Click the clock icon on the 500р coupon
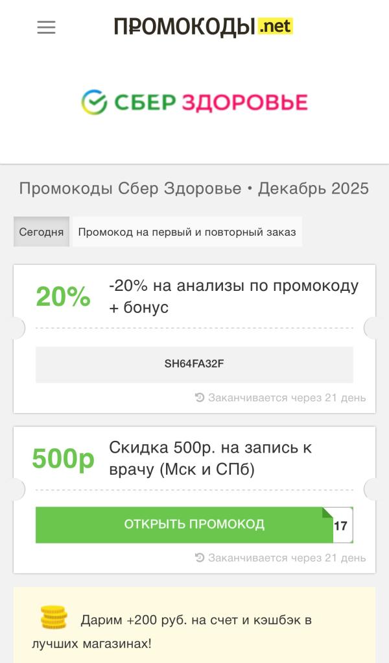Image resolution: width=389 pixels, height=663 pixels. 200,558
